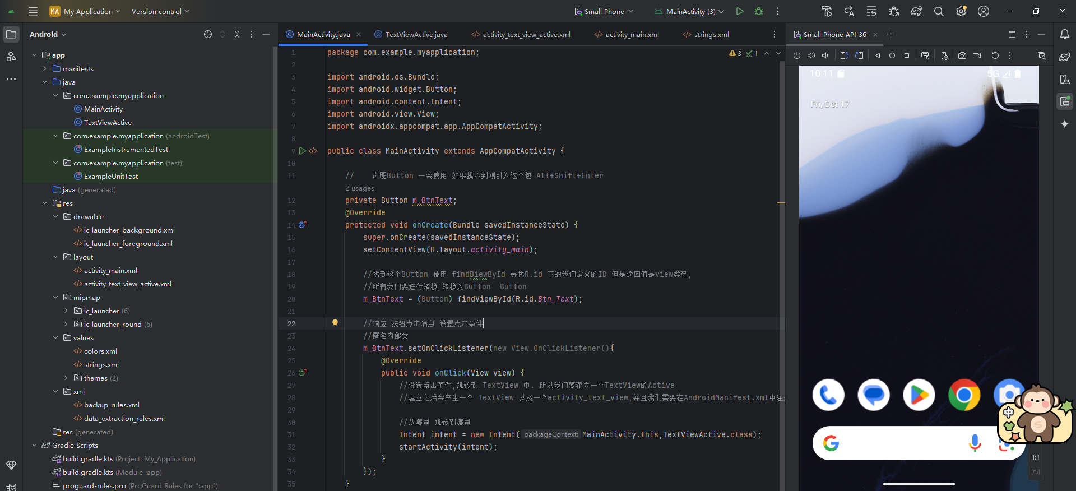Open IDE settings gear icon

(961, 11)
